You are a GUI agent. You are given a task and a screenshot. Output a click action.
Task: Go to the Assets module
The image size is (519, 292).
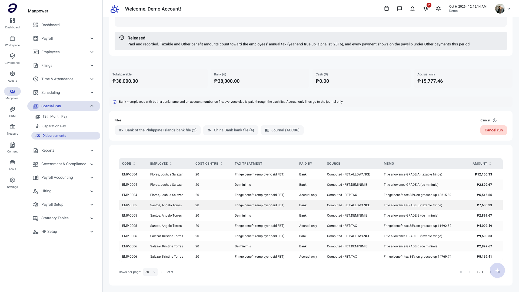click(x=12, y=77)
